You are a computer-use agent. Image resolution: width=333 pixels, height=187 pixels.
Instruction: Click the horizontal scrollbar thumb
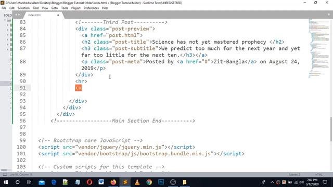[4, 170]
